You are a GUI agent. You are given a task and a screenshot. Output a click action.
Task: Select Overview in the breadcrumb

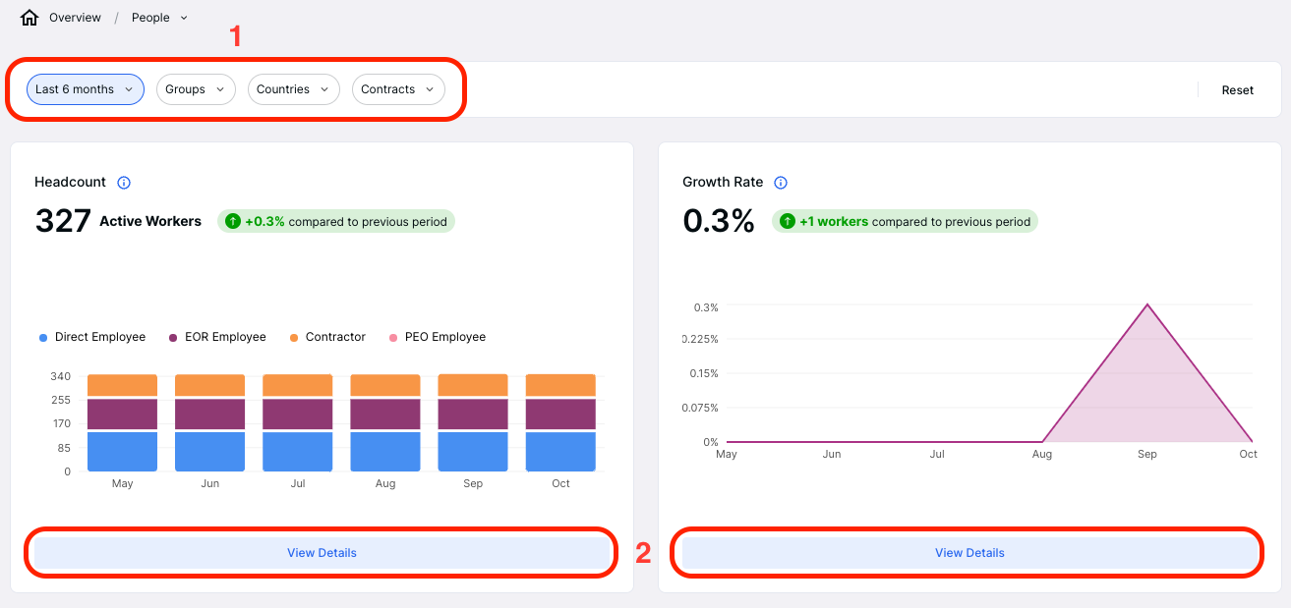tap(73, 17)
